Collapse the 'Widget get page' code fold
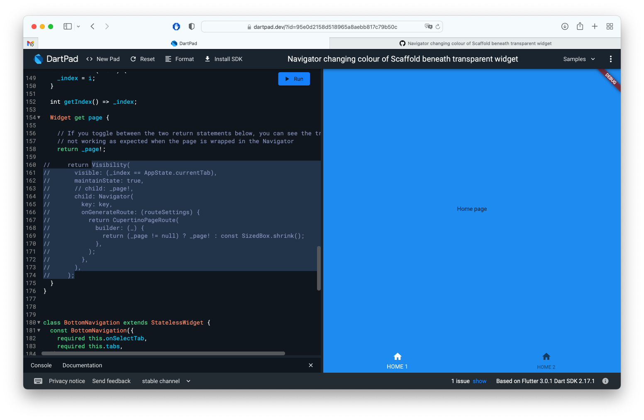 click(x=39, y=117)
